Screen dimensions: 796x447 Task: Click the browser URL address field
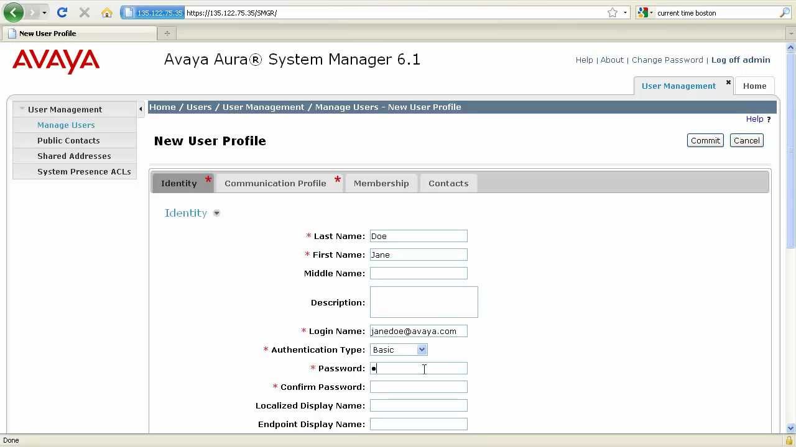tap(395, 12)
